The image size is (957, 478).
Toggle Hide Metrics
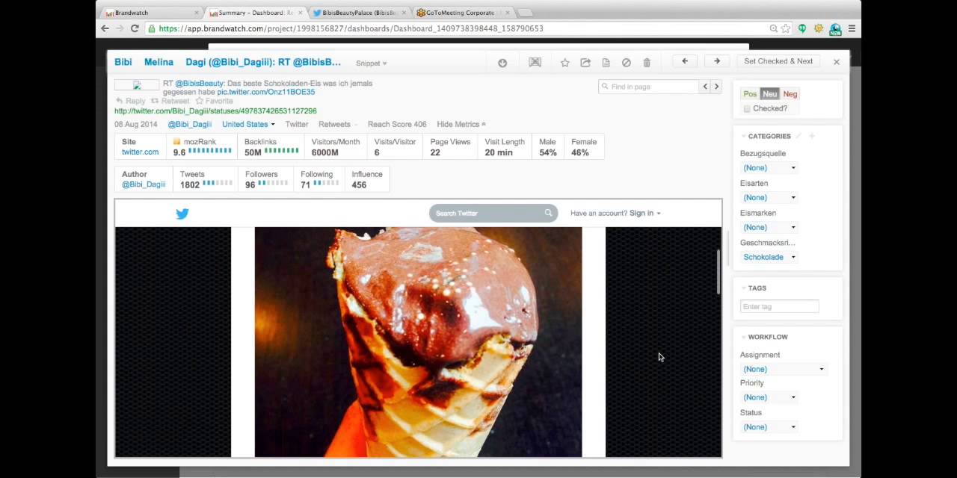(461, 124)
